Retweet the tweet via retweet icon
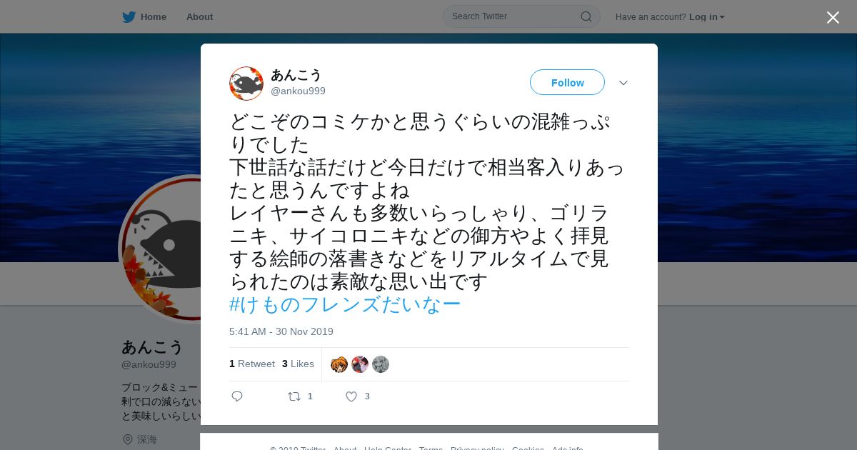857x450 pixels. click(294, 396)
